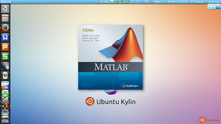This screenshot has height=124, width=221.
Task: Open the messaging envelope indicator
Action: pos(146,2)
